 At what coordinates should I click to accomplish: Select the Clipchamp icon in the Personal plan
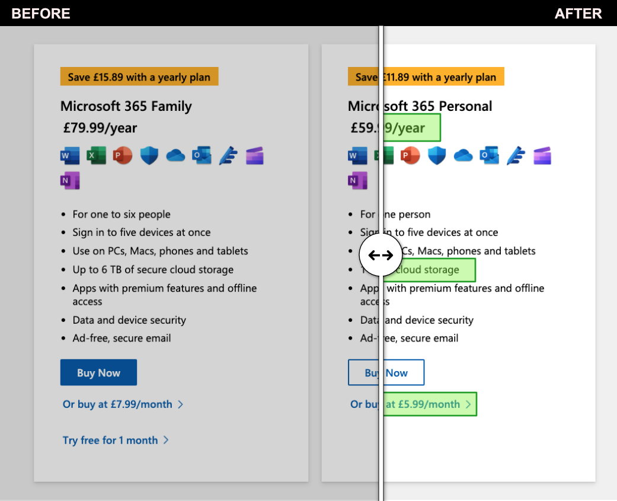[542, 156]
